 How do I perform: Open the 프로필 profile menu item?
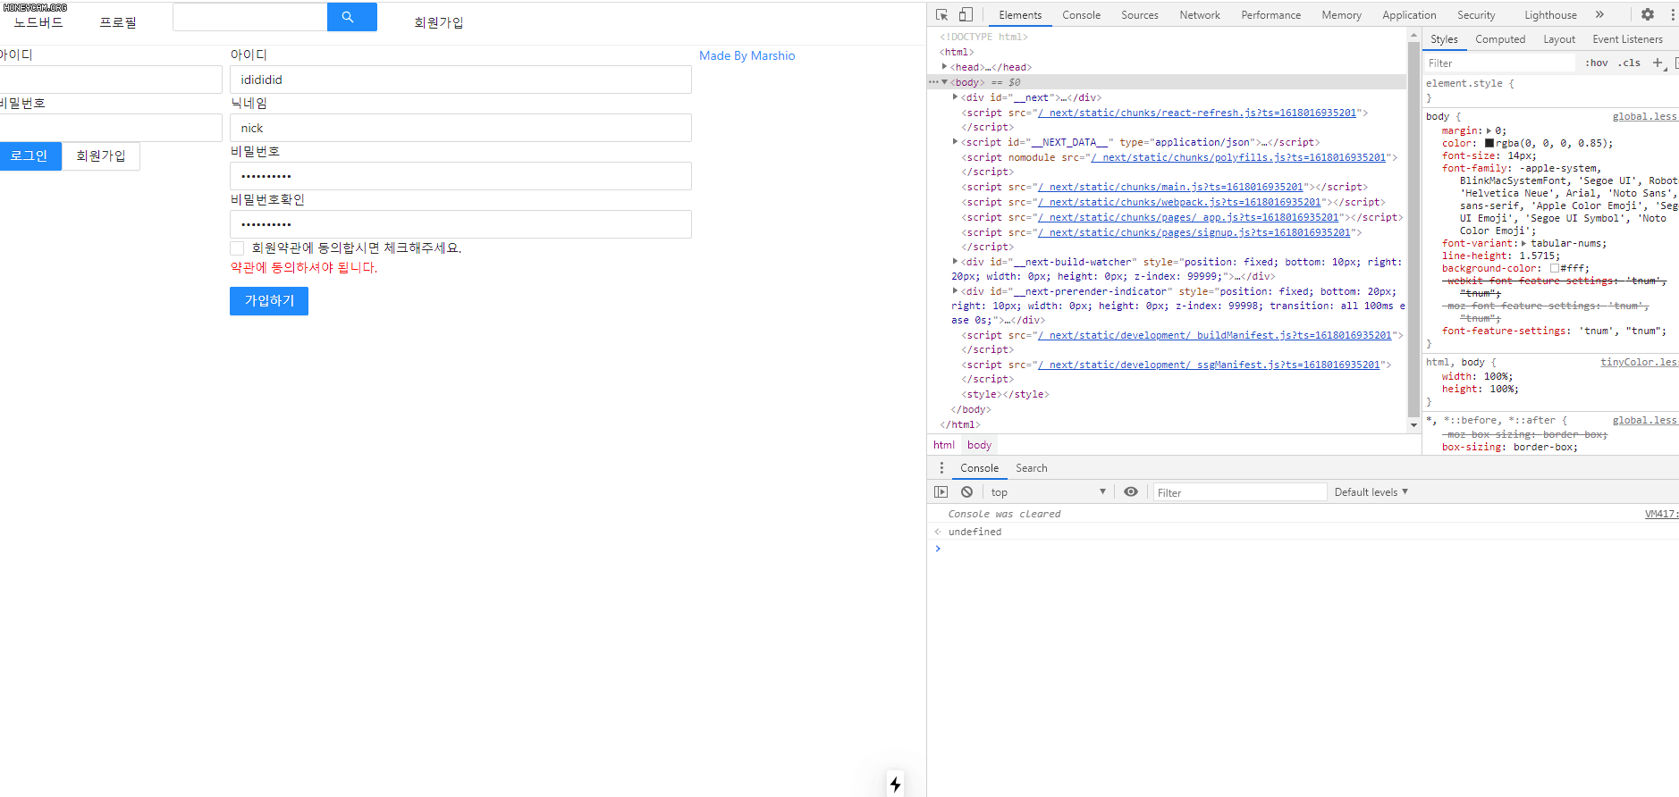click(118, 22)
